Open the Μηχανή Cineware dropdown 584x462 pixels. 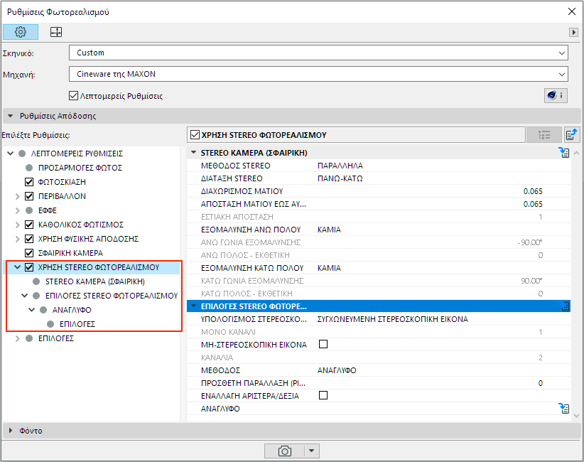click(318, 74)
